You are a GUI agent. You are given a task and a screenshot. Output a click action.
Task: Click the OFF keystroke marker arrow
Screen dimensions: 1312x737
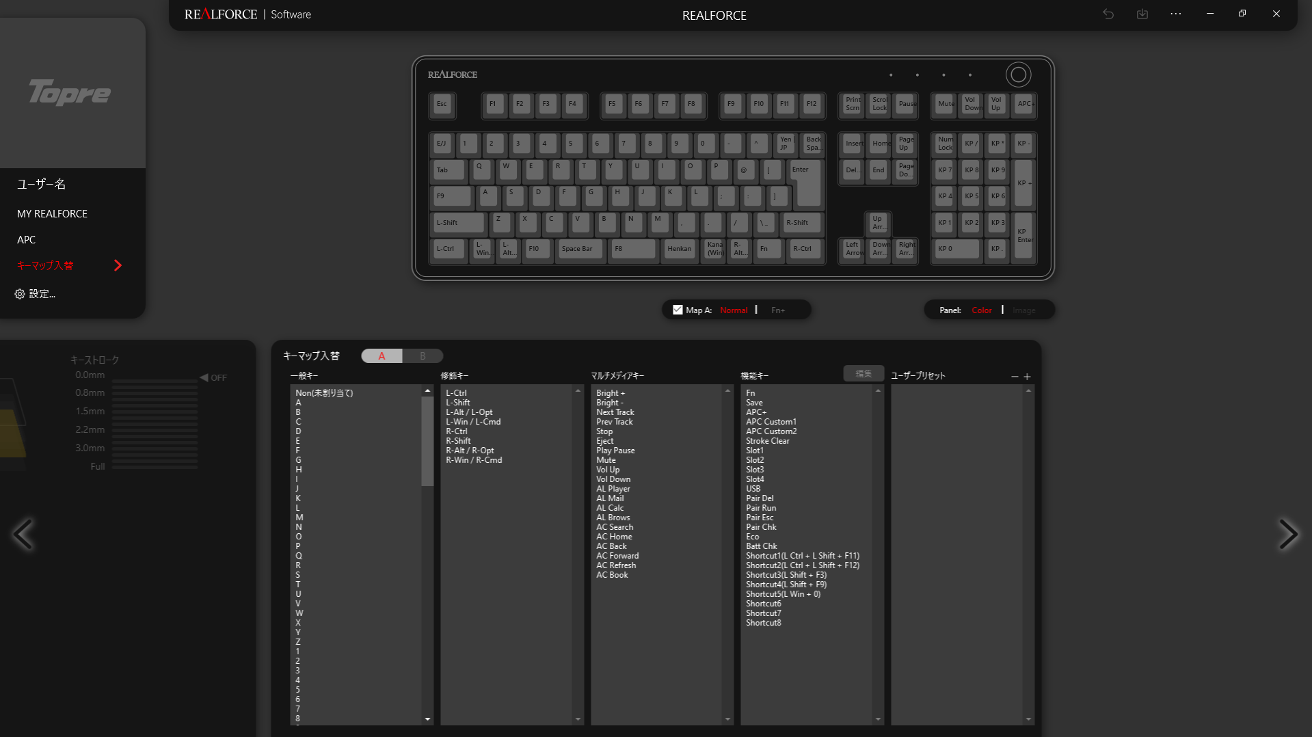pos(204,377)
